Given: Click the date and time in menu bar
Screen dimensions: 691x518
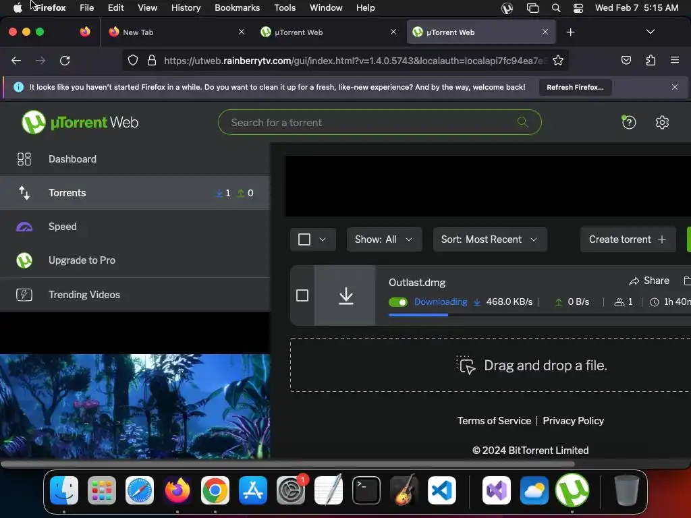Looking at the screenshot, I should 636,8.
